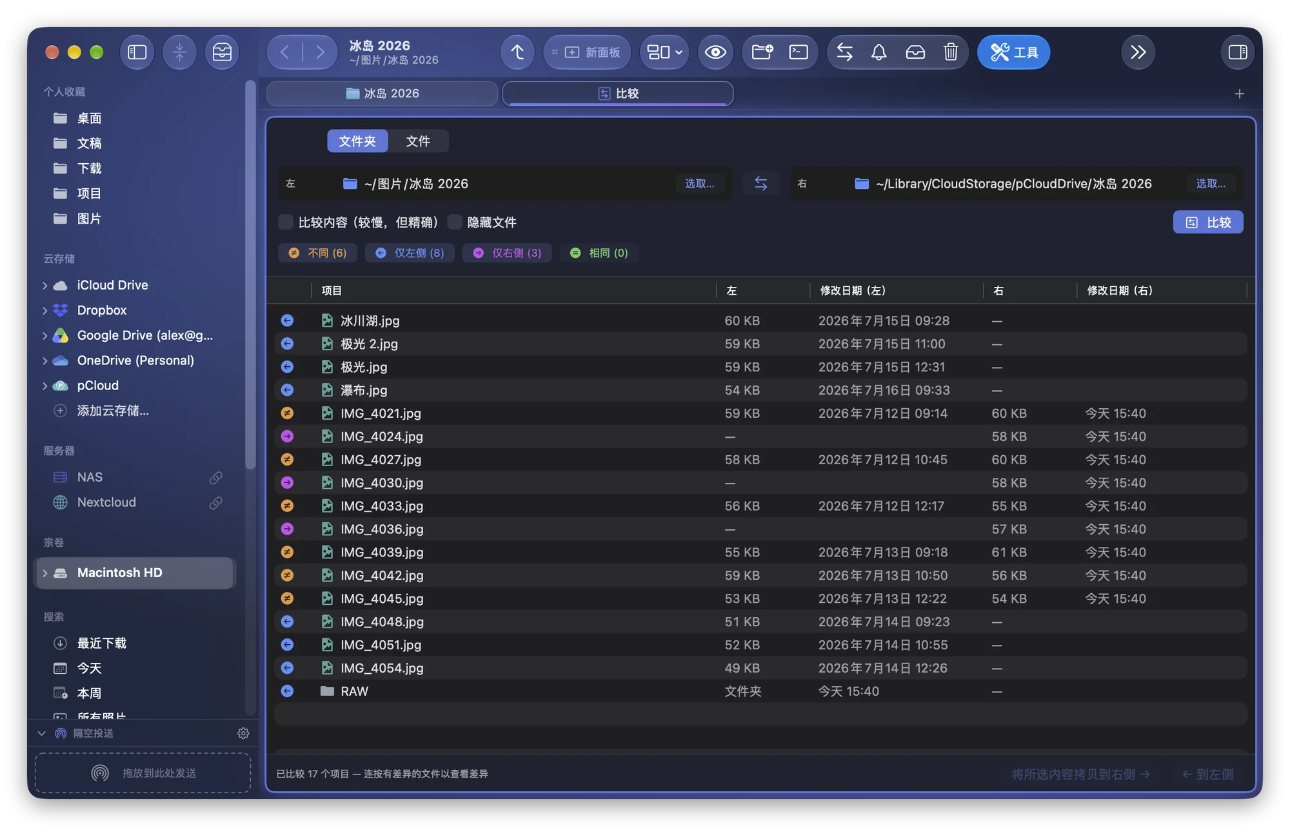This screenshot has height=826, width=1290.
Task: Choose right folder with 选取 button
Action: (1211, 184)
